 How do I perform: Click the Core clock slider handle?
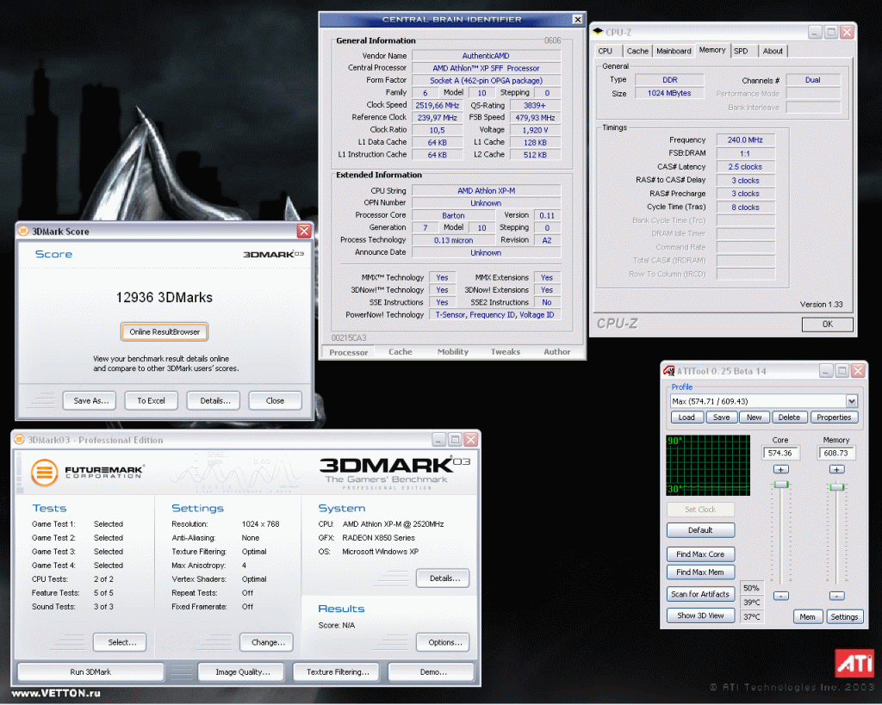780,485
